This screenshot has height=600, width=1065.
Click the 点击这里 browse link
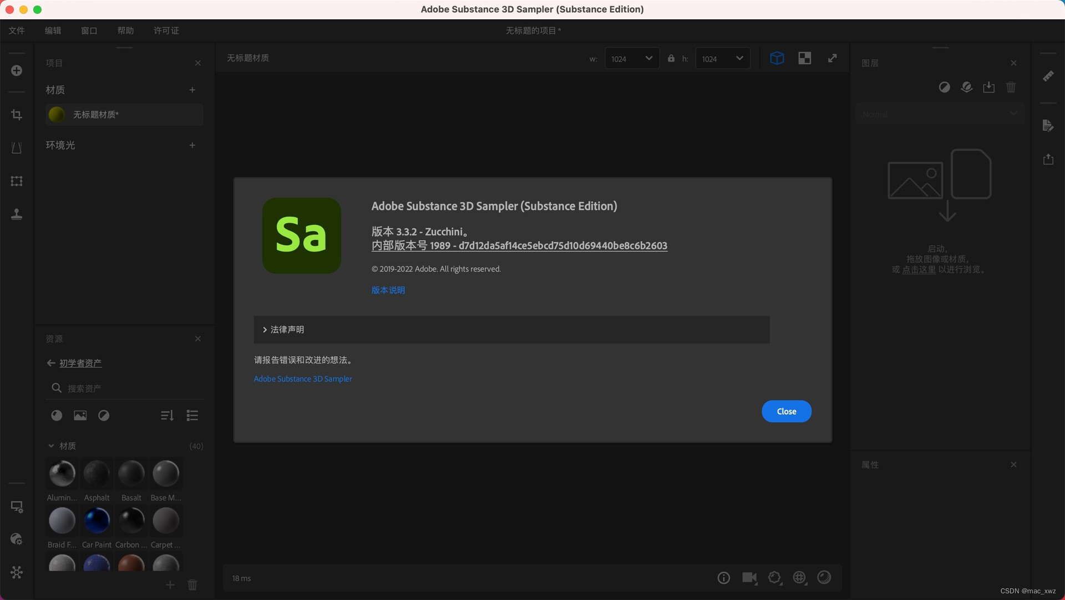tap(919, 270)
